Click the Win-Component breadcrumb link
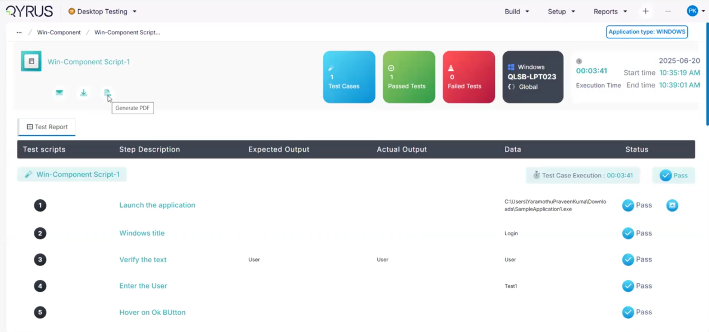This screenshot has height=332, width=709. click(x=59, y=33)
